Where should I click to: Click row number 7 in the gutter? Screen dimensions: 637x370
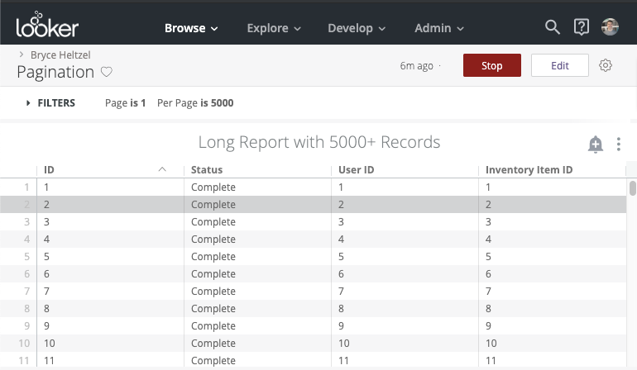click(x=26, y=292)
